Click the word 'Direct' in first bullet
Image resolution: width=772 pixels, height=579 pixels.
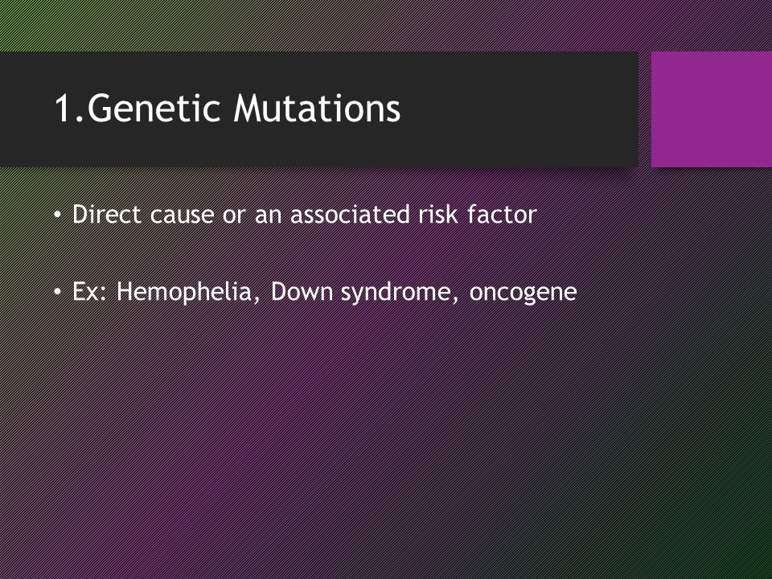coord(107,214)
